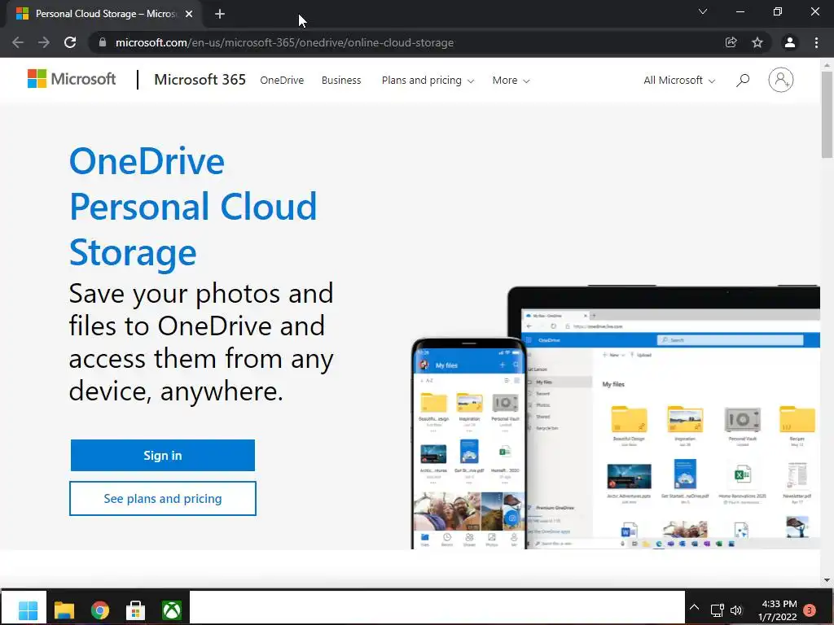Image resolution: width=834 pixels, height=625 pixels.
Task: Expand the More dropdown menu
Action: click(x=511, y=81)
